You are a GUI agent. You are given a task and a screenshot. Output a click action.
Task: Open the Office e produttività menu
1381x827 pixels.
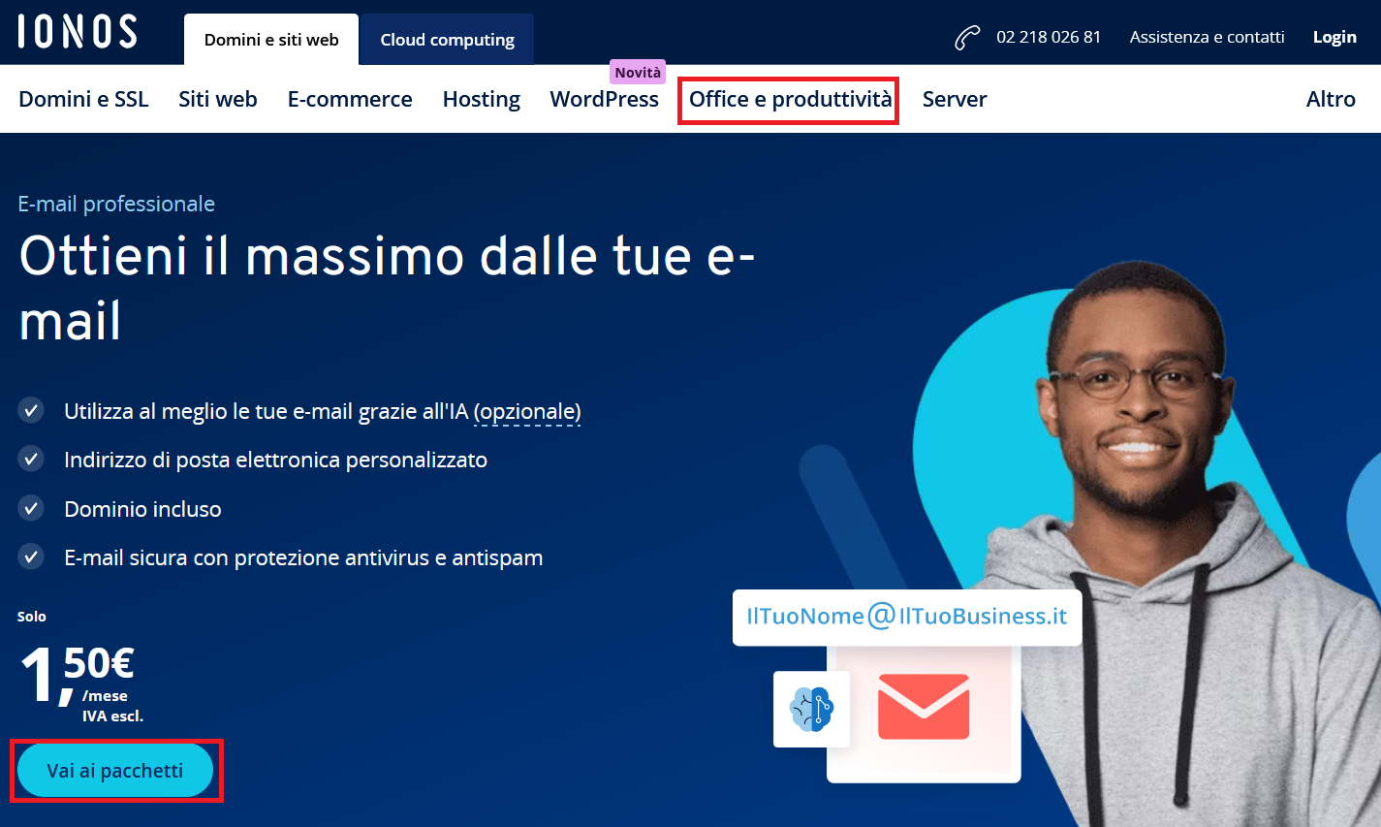point(790,99)
